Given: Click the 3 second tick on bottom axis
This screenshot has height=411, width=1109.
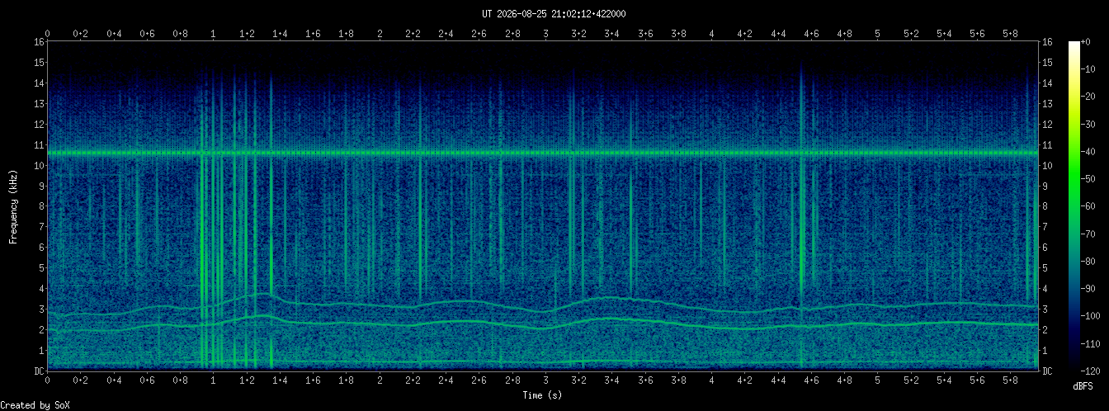Looking at the screenshot, I should pos(545,382).
